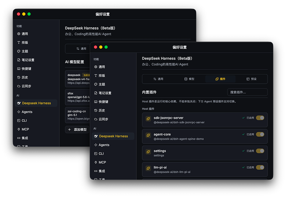Open 集成 in front window sidebar
This screenshot has width=286, height=197.
click(99, 171)
